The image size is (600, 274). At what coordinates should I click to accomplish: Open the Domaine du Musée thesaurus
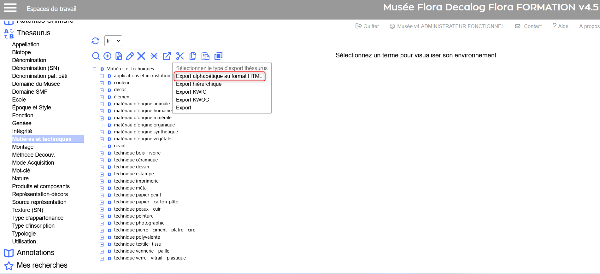(x=36, y=84)
